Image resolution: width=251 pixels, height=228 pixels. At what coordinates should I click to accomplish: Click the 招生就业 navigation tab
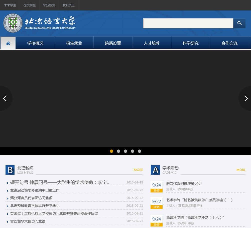click(x=74, y=43)
